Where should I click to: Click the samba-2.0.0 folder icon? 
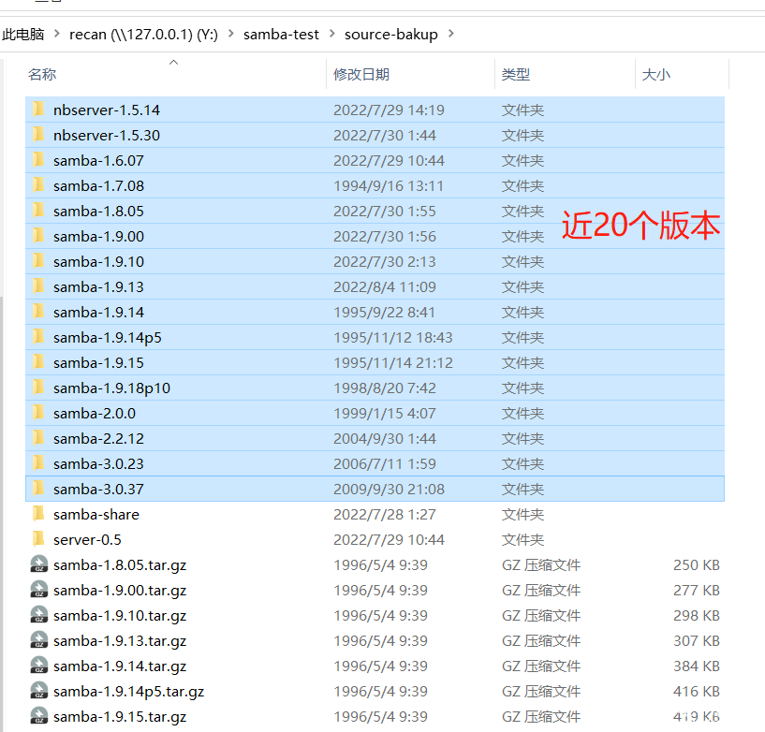point(38,414)
